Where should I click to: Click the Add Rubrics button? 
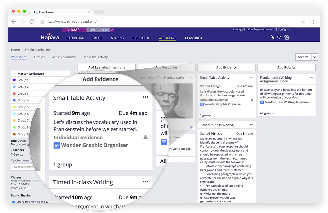click(287, 67)
